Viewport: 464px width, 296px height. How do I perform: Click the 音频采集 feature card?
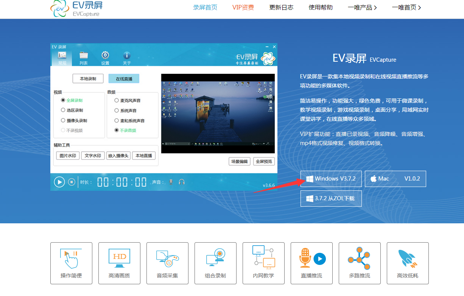click(x=167, y=263)
